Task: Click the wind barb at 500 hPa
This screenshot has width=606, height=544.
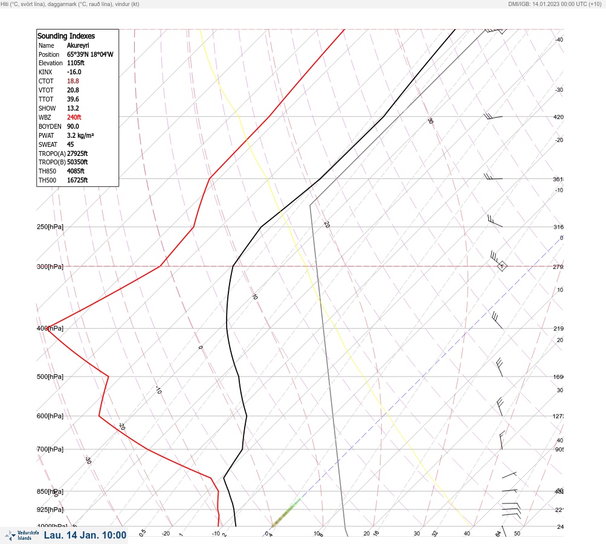Action: click(499, 368)
